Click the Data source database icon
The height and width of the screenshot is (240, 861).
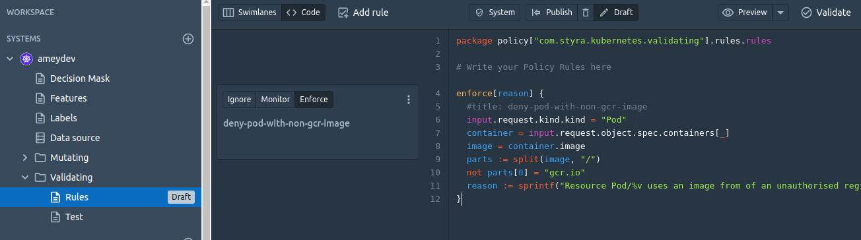(40, 138)
